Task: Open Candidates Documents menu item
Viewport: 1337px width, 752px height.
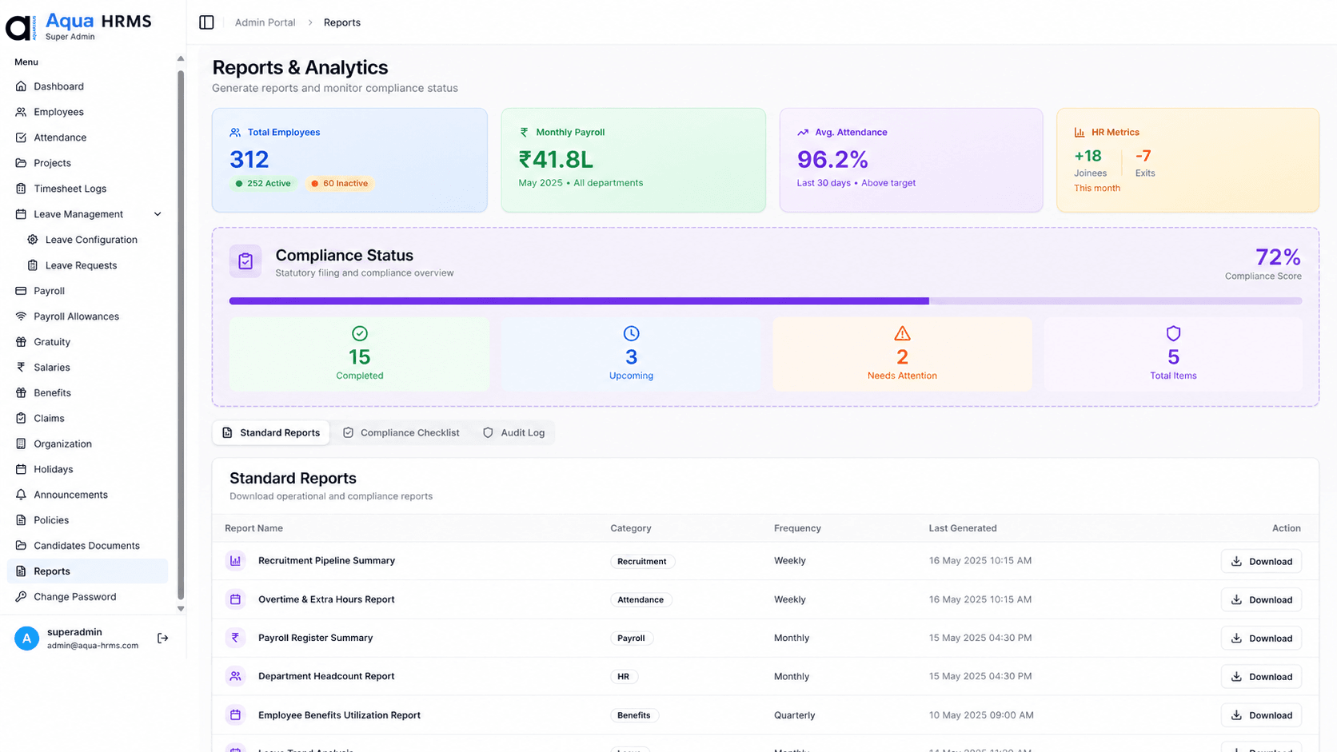Action: tap(87, 546)
